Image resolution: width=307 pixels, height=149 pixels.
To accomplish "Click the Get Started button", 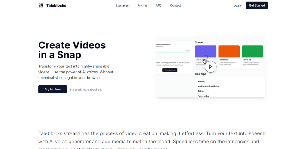I will click(x=257, y=5).
